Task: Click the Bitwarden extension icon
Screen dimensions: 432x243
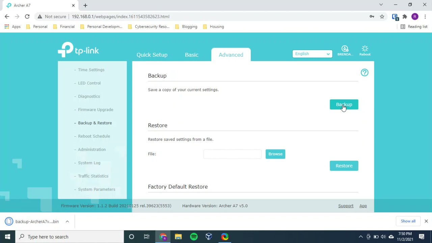Action: click(395, 17)
